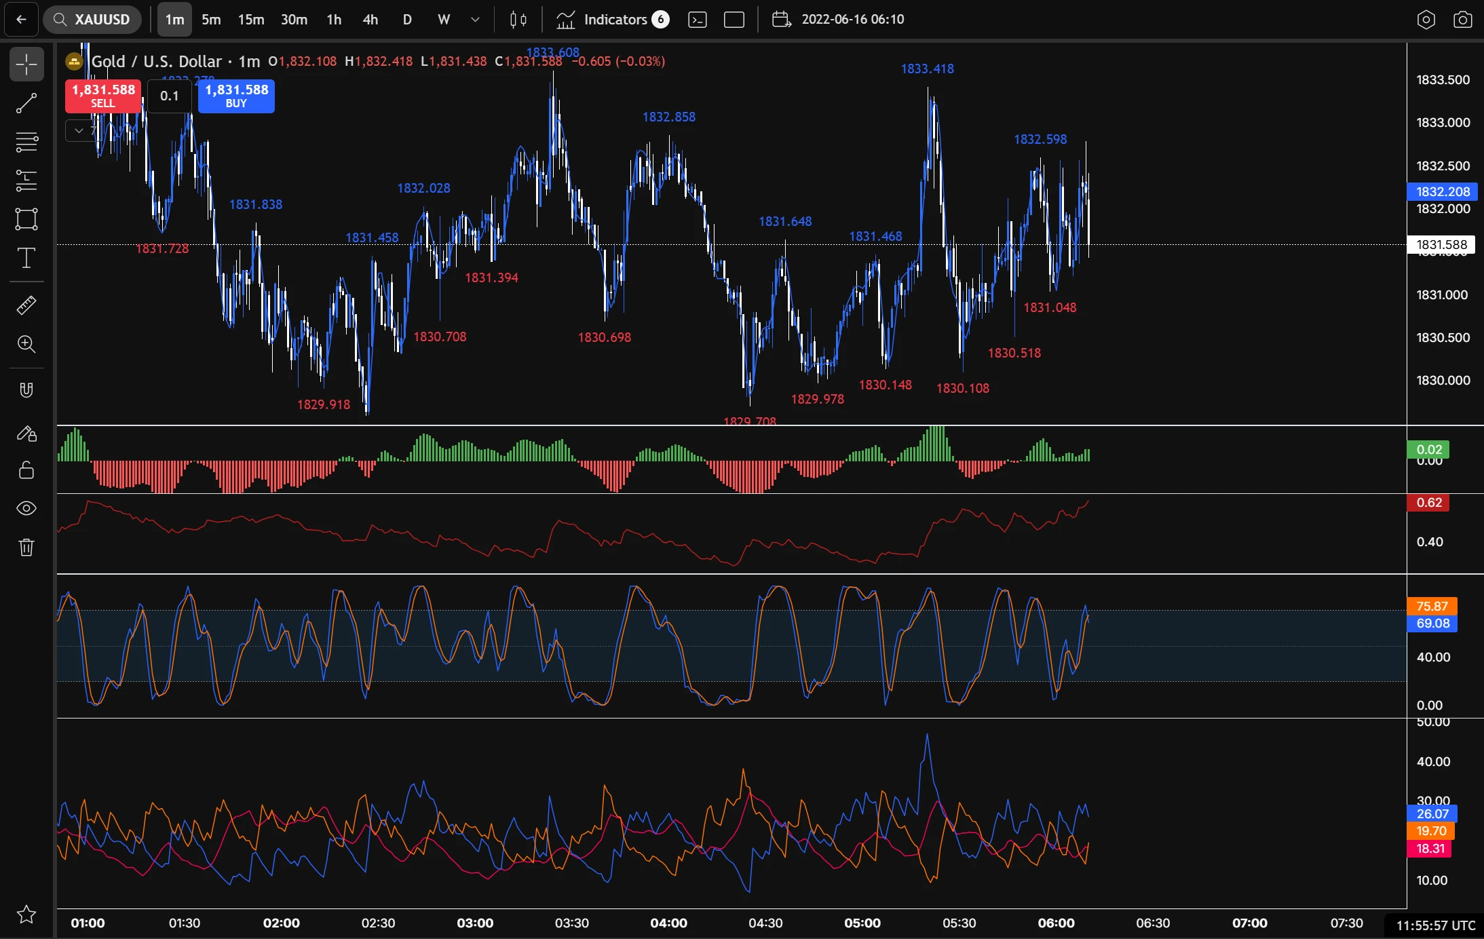1484x939 pixels.
Task: Take a chart snapshot with camera
Action: (x=1463, y=20)
